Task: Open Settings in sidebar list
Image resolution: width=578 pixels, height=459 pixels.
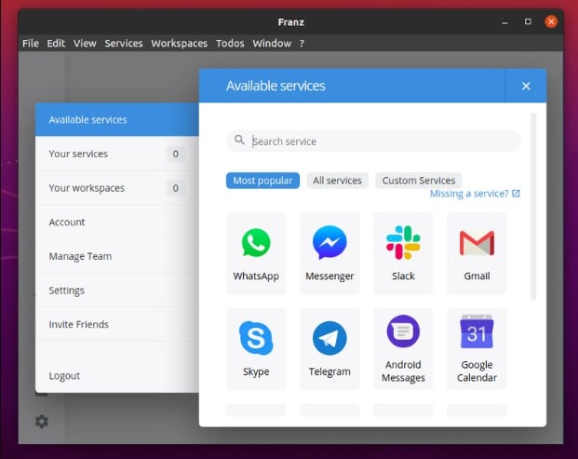Action: click(117, 290)
